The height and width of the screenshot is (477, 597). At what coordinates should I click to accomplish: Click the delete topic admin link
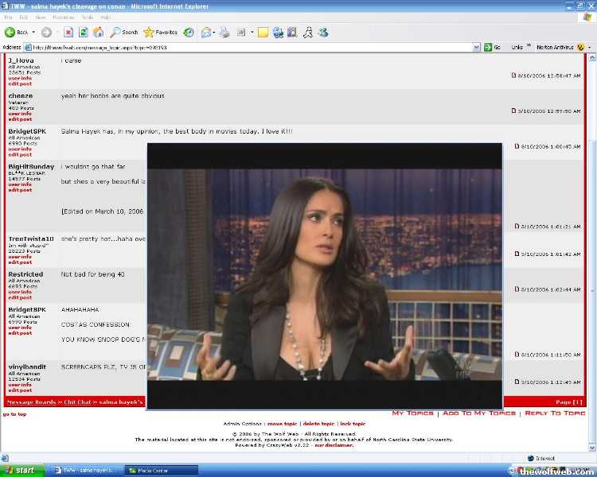tap(318, 424)
